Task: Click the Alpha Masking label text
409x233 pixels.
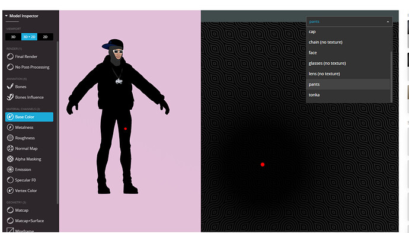Action: click(28, 159)
